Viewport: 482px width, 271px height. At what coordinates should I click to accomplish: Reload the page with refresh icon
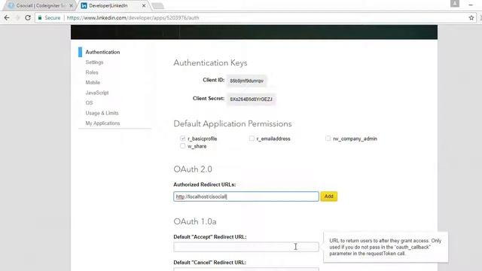[28, 18]
